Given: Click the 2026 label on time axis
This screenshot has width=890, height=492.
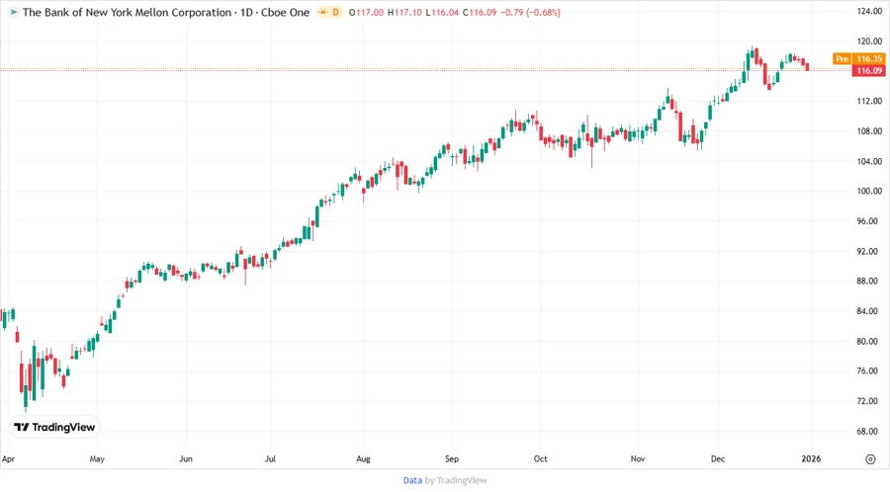Looking at the screenshot, I should click(x=811, y=458).
